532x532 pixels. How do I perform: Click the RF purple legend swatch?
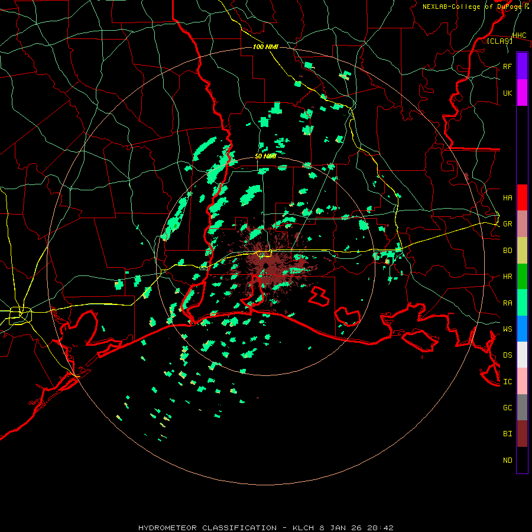[x=522, y=66]
